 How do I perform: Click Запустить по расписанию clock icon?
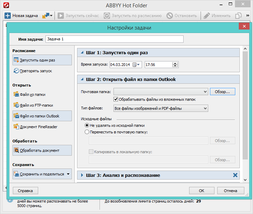(107, 16)
